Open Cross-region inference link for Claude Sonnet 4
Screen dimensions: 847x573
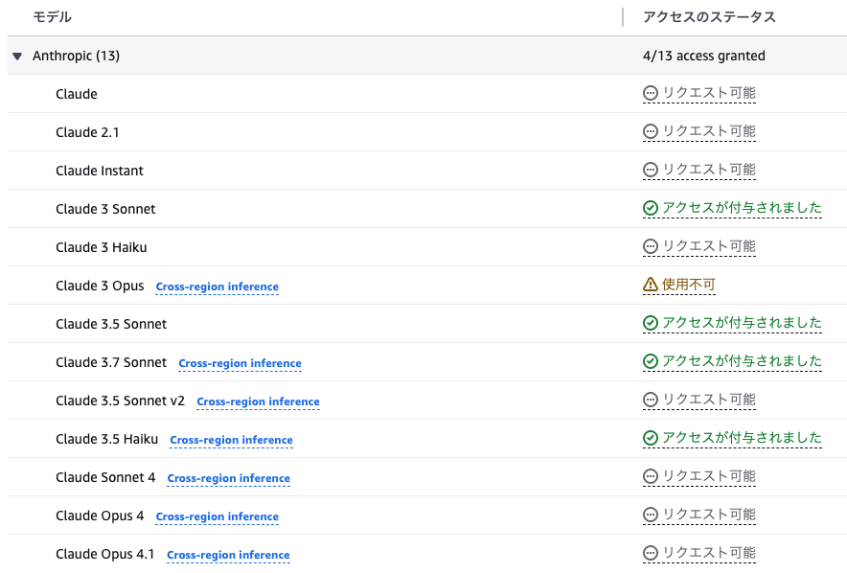228,478
